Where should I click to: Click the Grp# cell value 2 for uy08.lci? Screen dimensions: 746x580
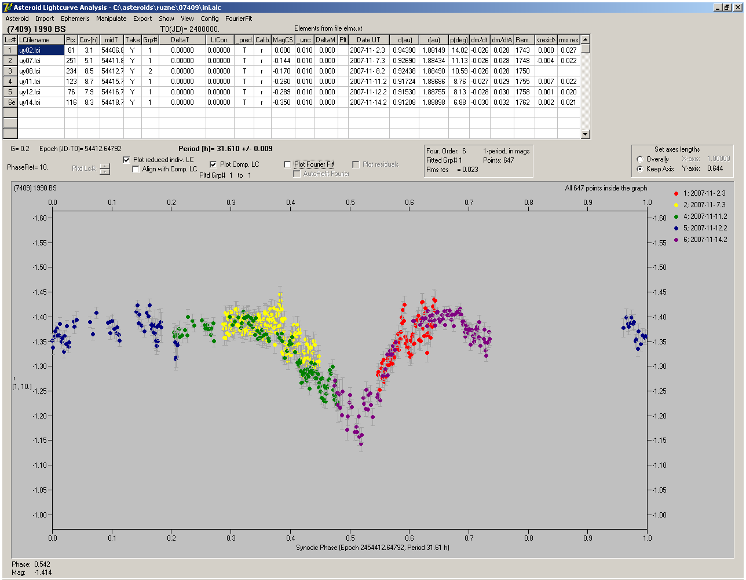click(x=150, y=71)
